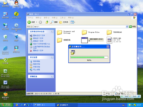Open My Computer desktop icon
Viewport: 143px width, 107px height.
[x=5, y=15]
